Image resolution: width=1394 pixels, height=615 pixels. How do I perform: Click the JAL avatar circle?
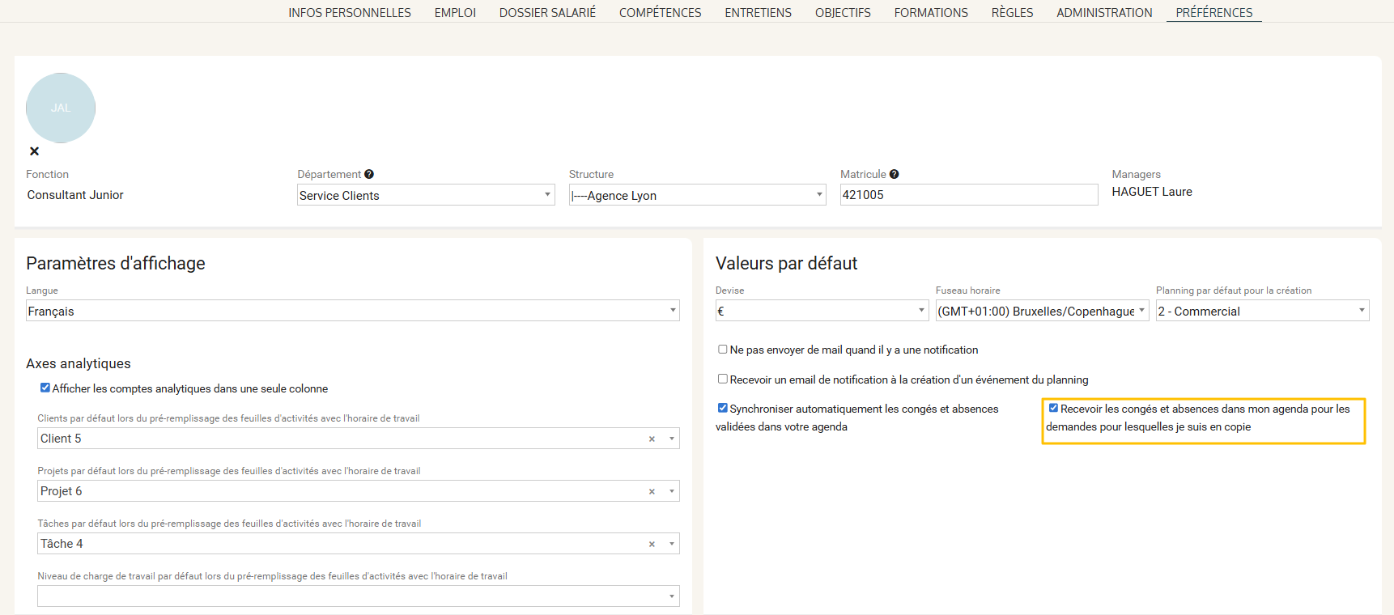click(x=61, y=108)
